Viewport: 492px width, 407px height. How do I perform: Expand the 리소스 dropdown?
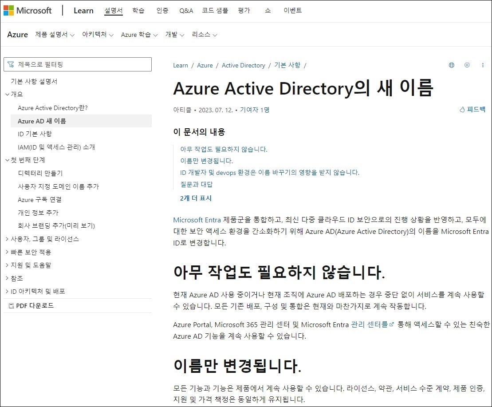click(204, 35)
